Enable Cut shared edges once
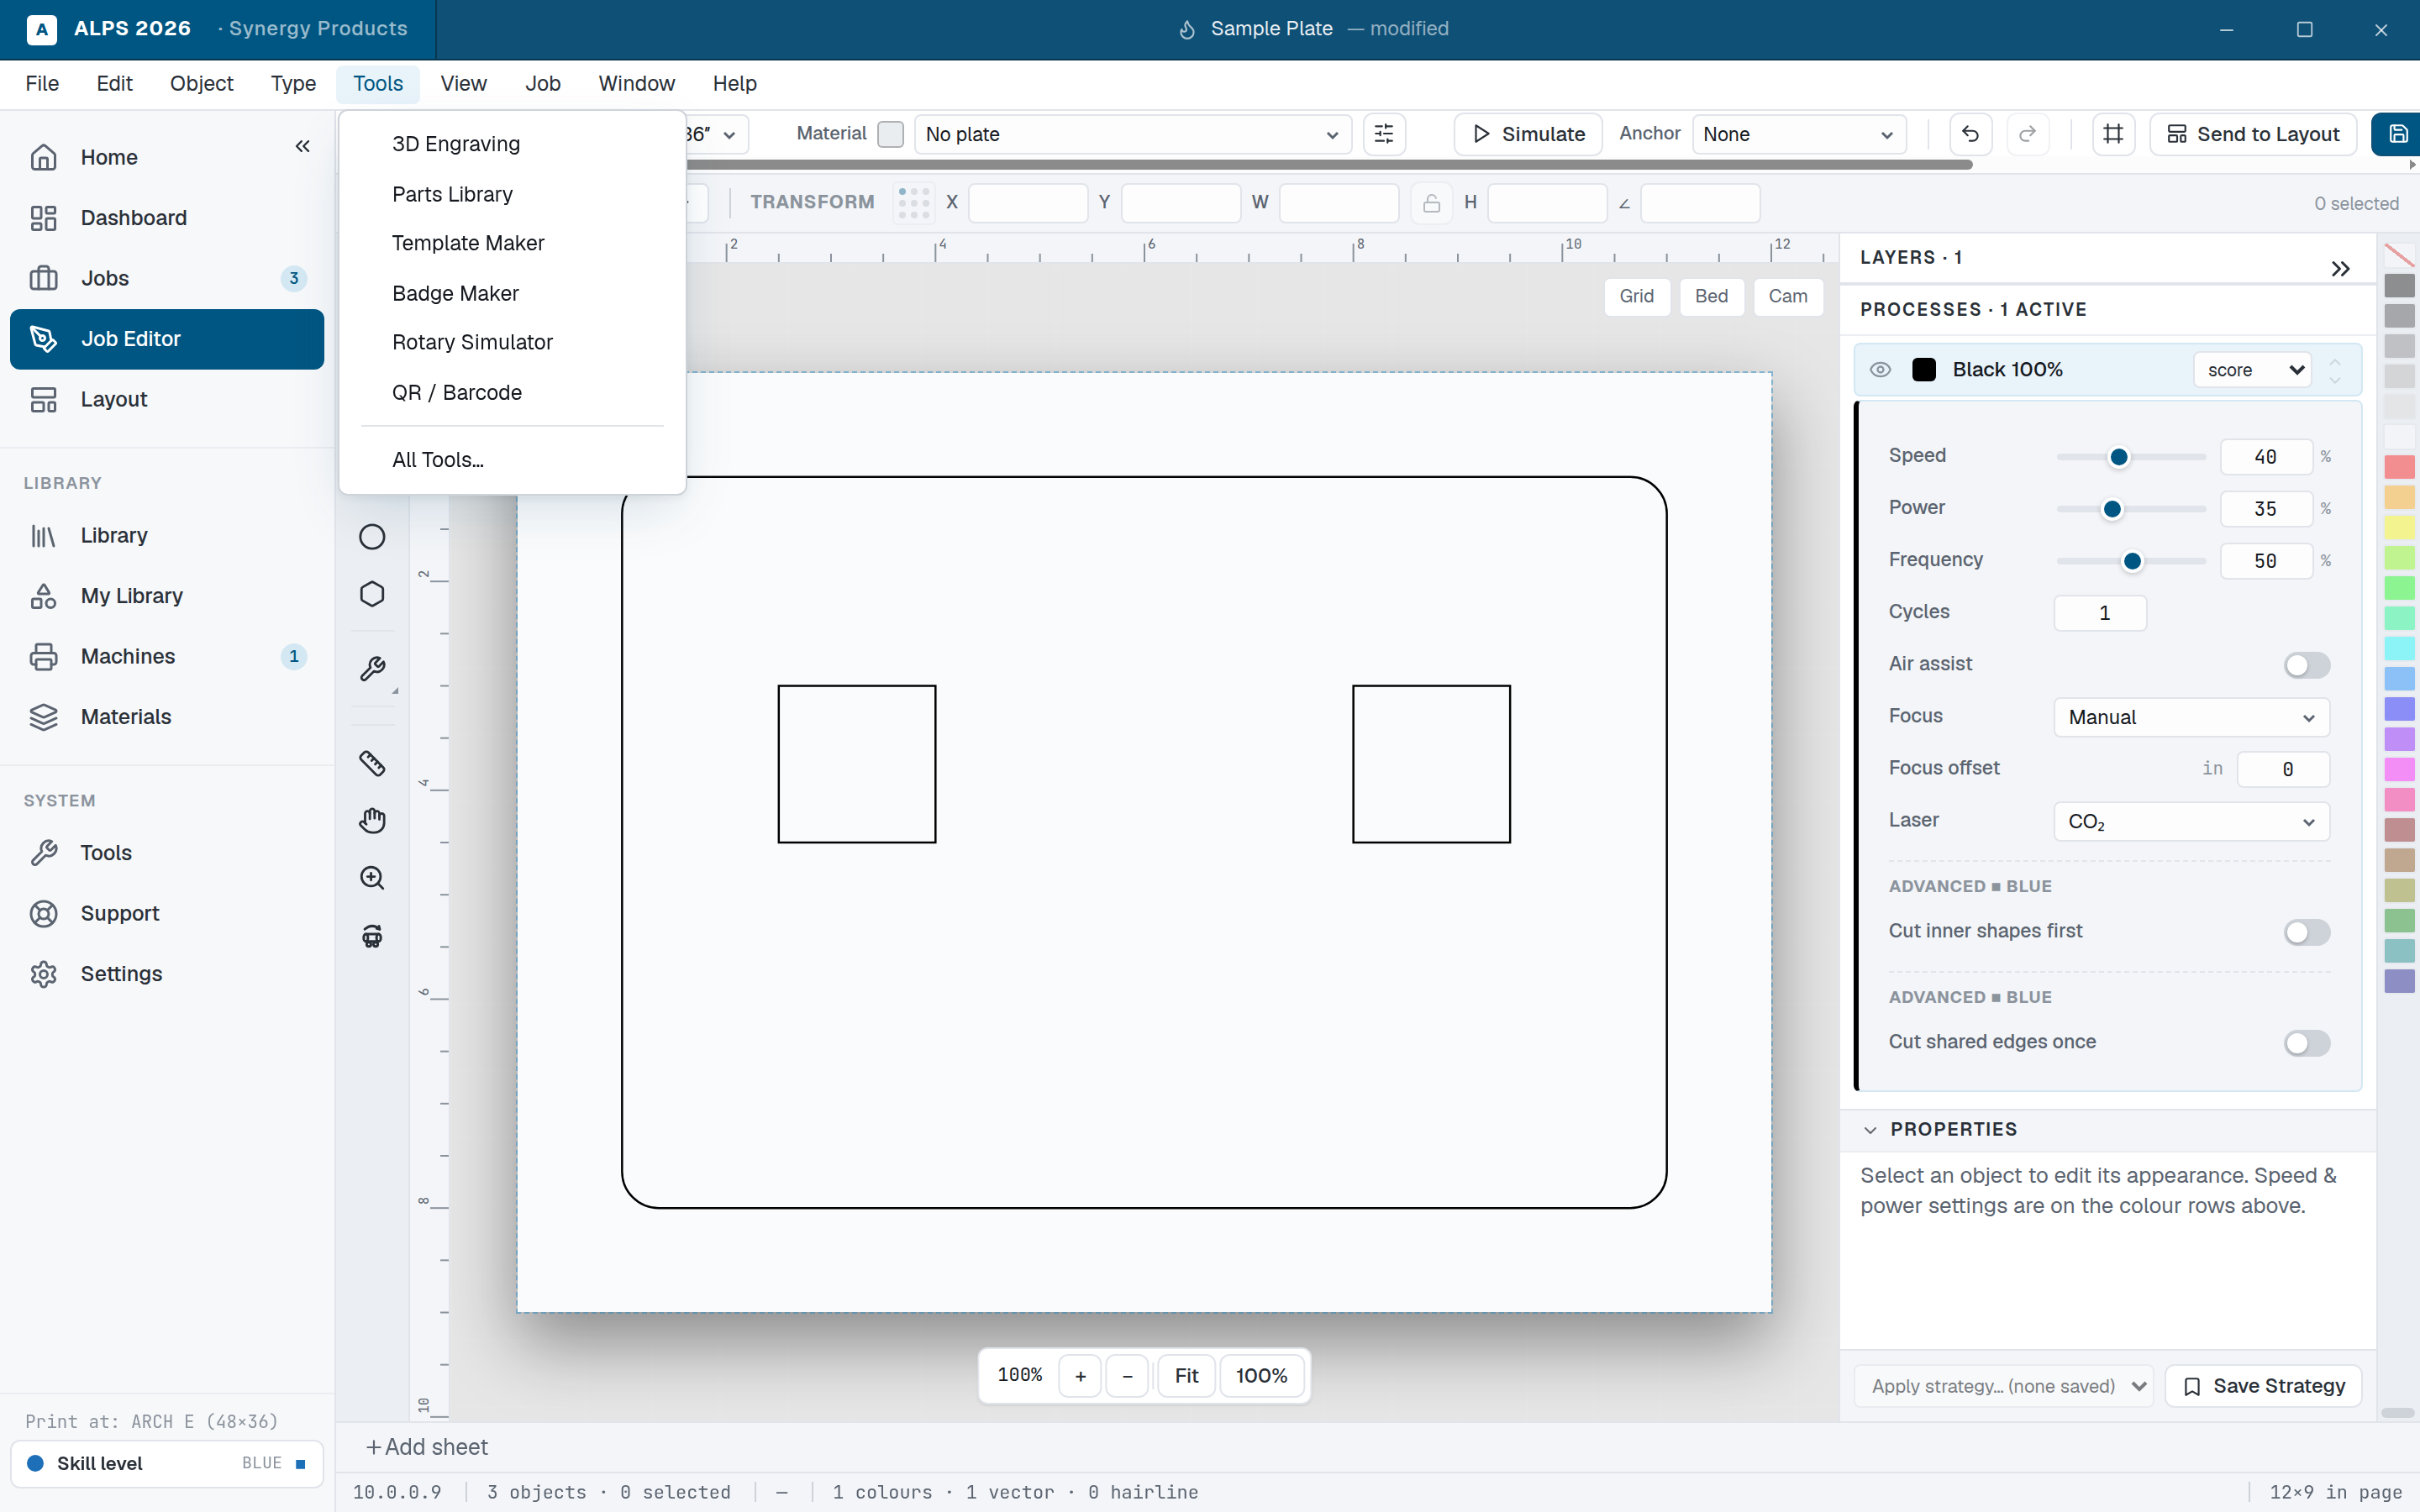Viewport: 2420px width, 1512px height. click(2307, 1043)
